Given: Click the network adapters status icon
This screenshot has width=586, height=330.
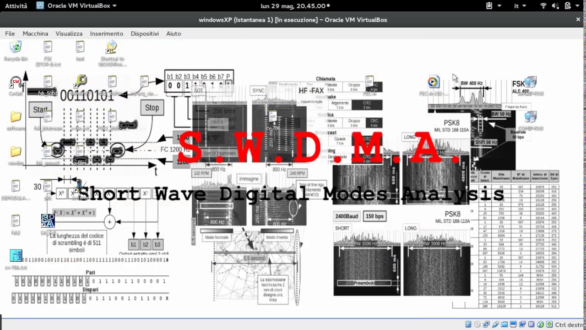Looking at the screenshot, I should (486, 324).
